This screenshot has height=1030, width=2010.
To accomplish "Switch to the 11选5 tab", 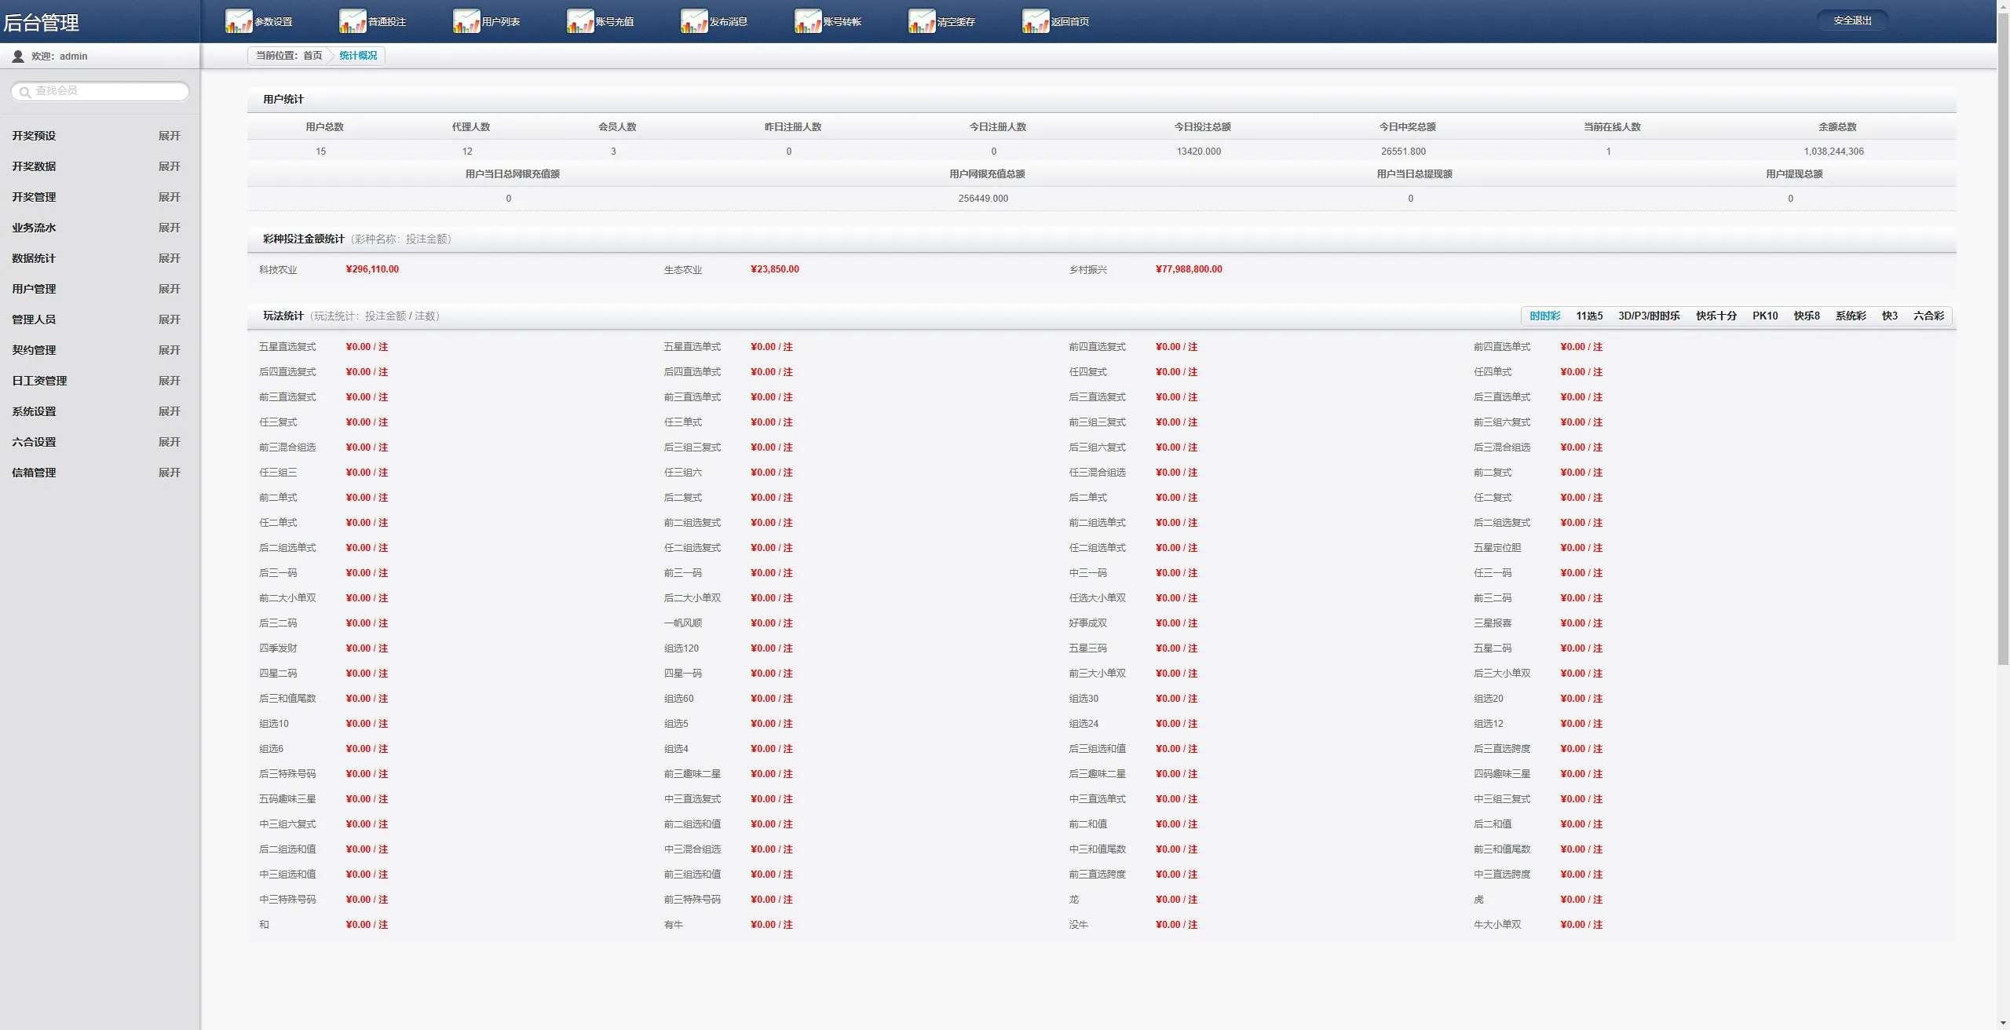I will [x=1589, y=316].
